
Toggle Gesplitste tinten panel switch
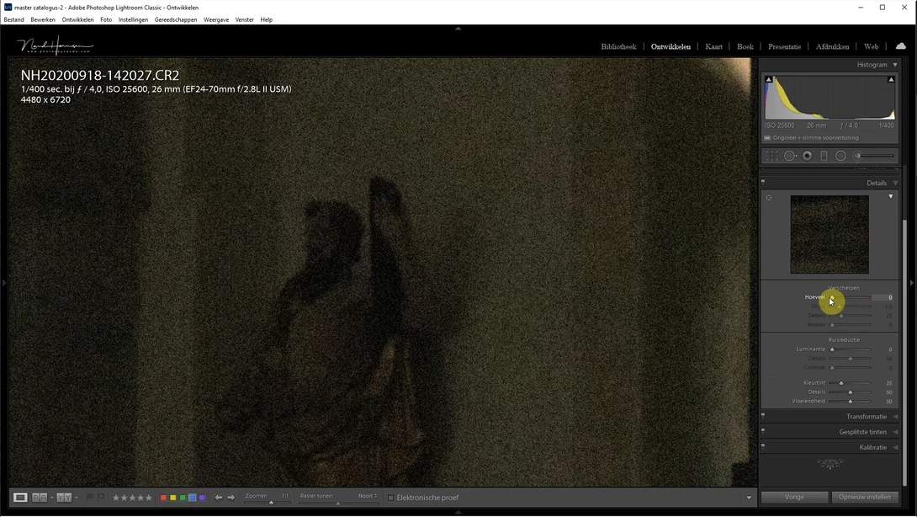(763, 431)
